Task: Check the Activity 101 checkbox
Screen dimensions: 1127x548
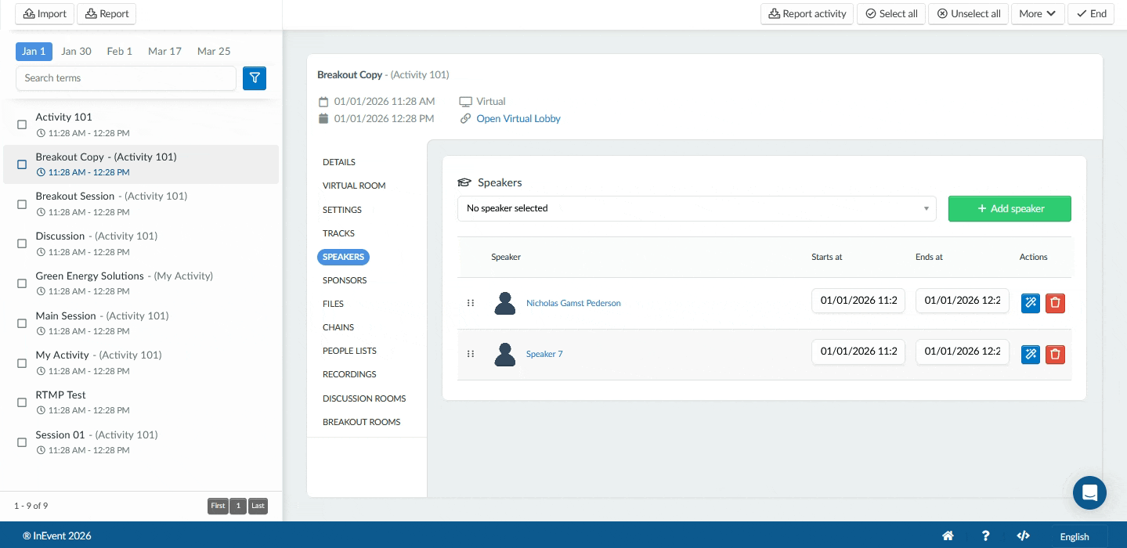Action: click(22, 124)
